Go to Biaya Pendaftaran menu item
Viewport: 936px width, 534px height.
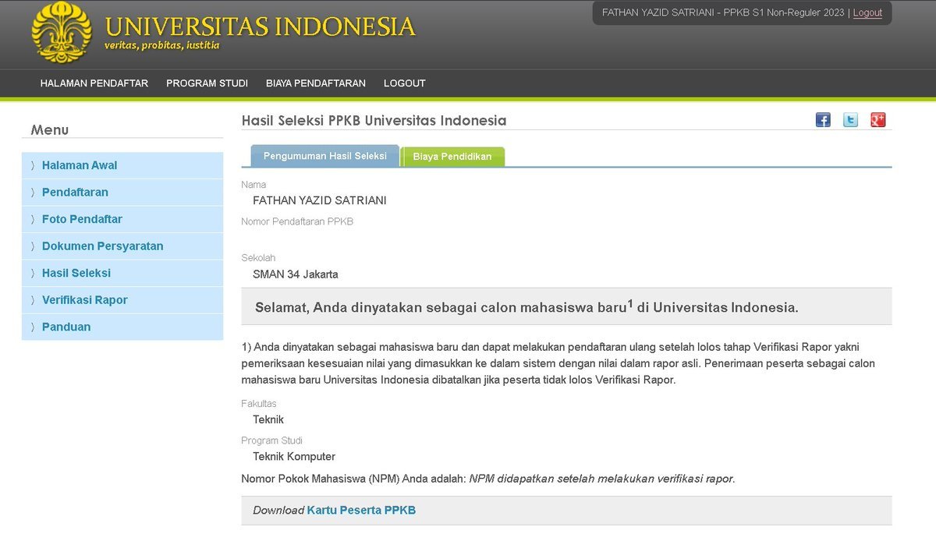pyautogui.click(x=315, y=83)
